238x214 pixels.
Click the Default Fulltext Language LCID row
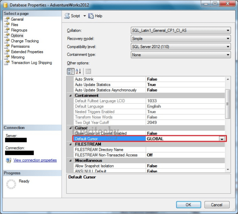pyautogui.click(x=150, y=101)
